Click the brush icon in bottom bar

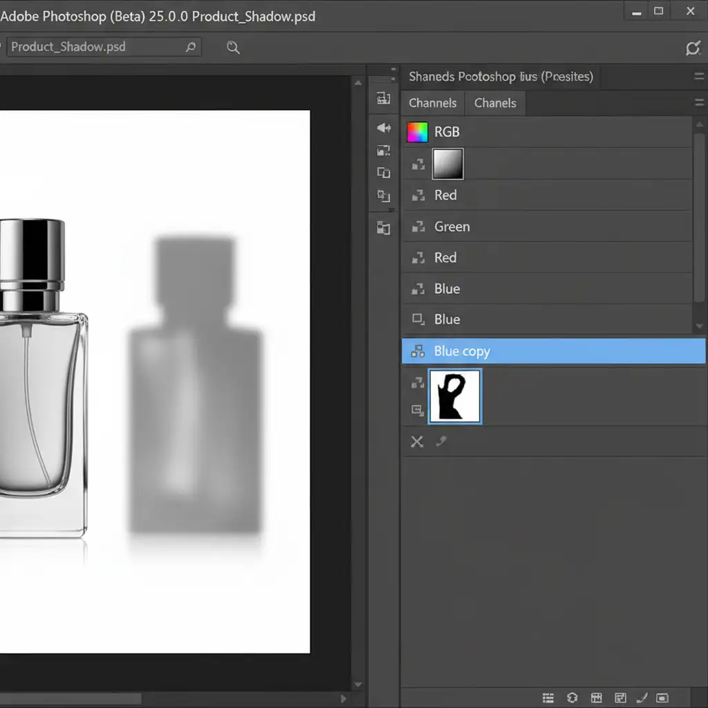[641, 698]
